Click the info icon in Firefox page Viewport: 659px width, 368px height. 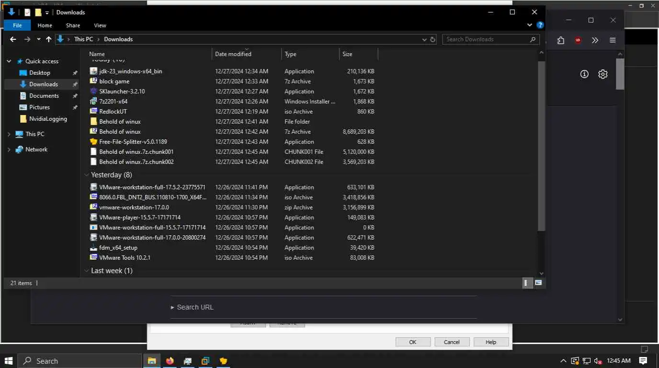tap(584, 74)
